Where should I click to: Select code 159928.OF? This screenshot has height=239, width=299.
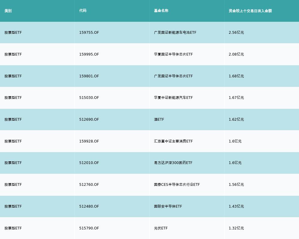(x=89, y=141)
